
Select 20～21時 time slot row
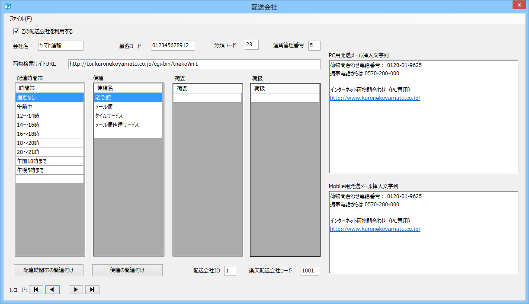(49, 152)
